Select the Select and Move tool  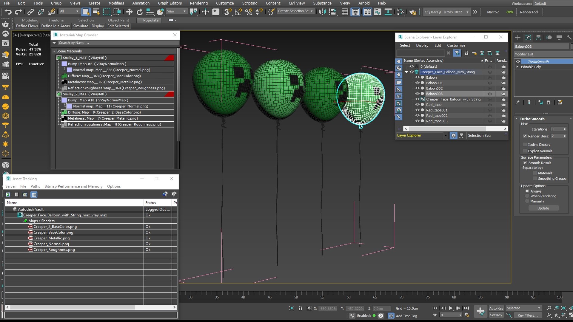click(129, 12)
